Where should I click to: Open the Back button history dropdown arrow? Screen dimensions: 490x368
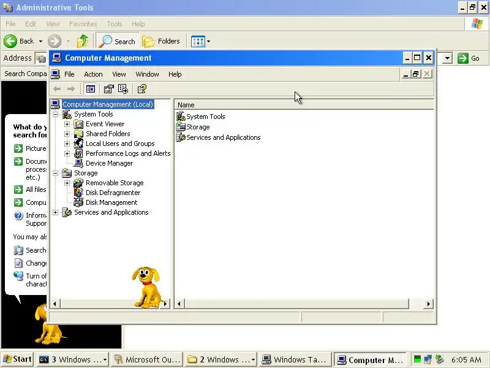40,41
